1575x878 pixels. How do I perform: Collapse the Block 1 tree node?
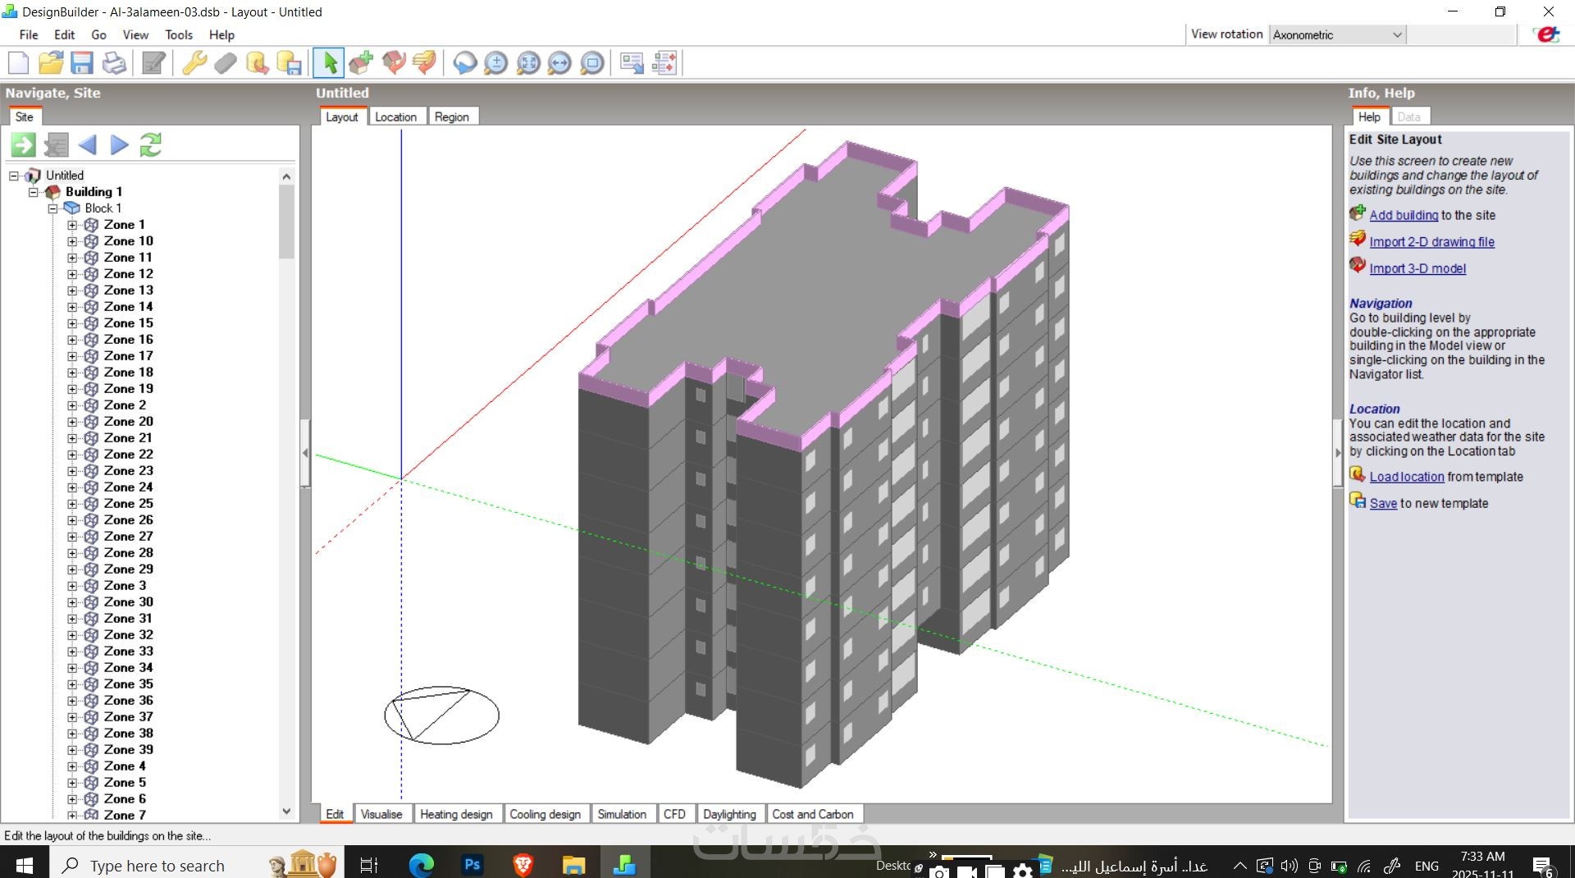click(x=52, y=208)
